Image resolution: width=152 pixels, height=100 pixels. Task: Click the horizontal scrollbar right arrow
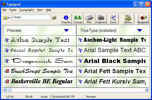147,90
